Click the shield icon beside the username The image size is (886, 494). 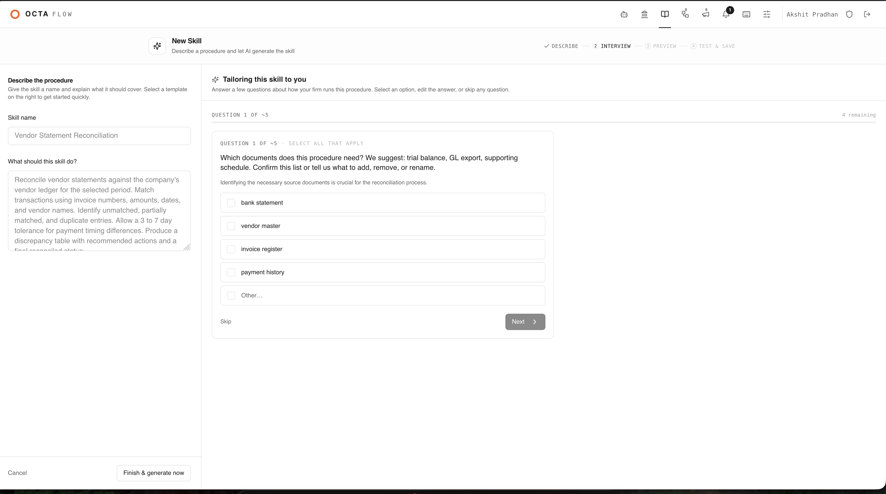(849, 14)
